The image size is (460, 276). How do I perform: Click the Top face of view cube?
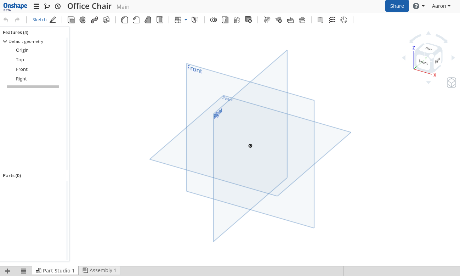pos(428,49)
